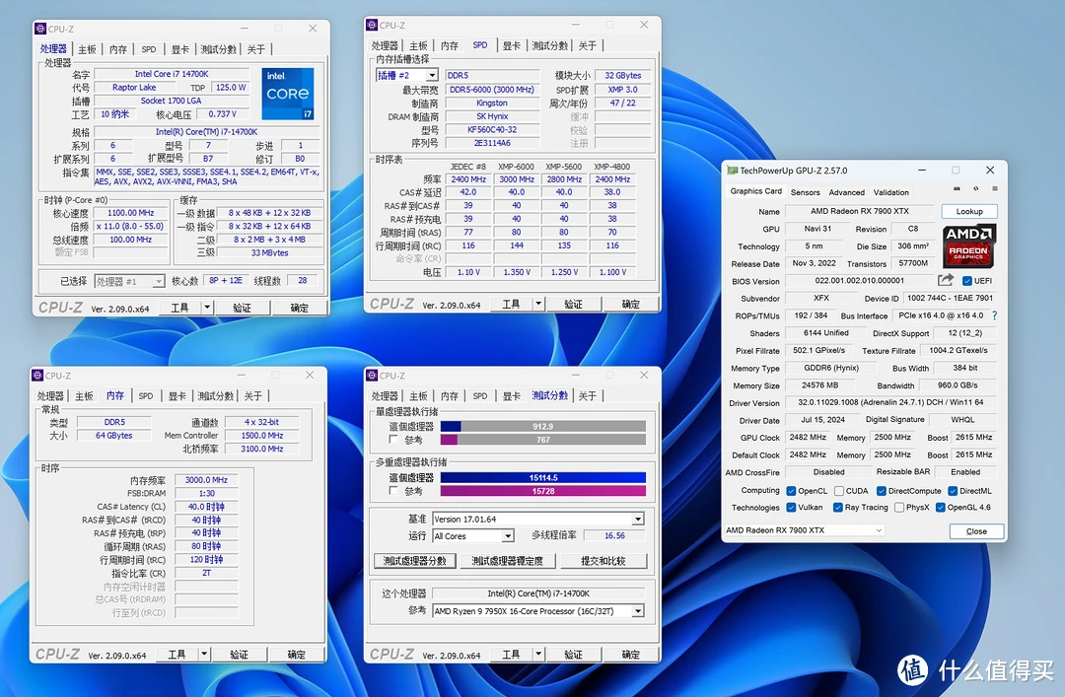This screenshot has height=697, width=1065.
Task: Click the AMD Radeon Graphics logo
Action: 969,244
